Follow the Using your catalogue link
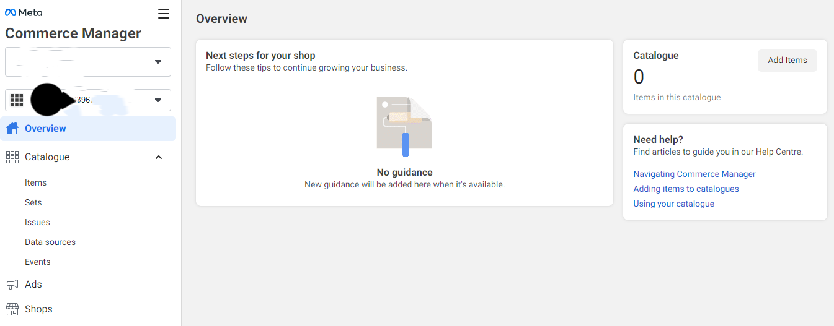Viewport: 834px width, 326px height. [673, 204]
